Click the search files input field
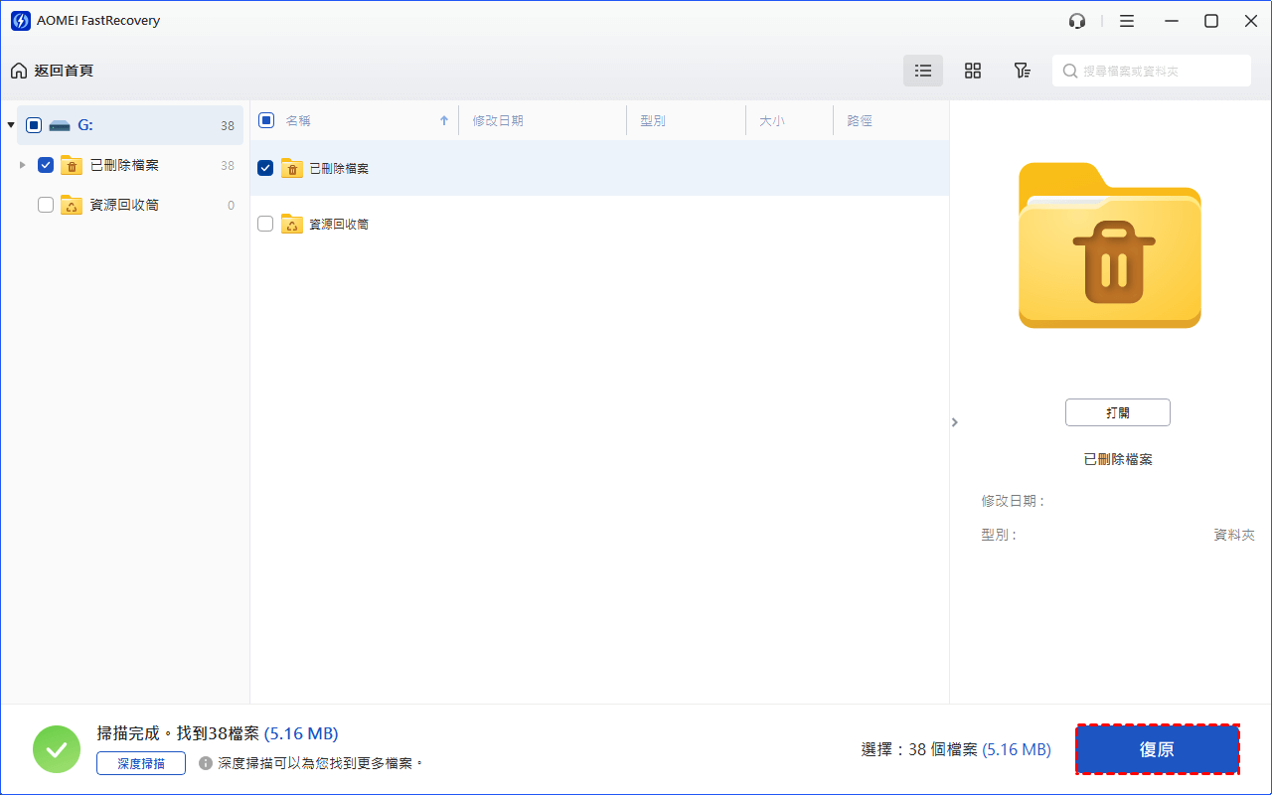The image size is (1272, 795). coord(1152,71)
